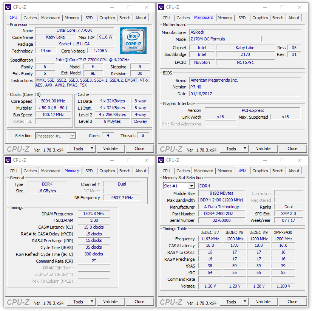
Task: Click the Close button in the Memory window
Action: point(139,302)
